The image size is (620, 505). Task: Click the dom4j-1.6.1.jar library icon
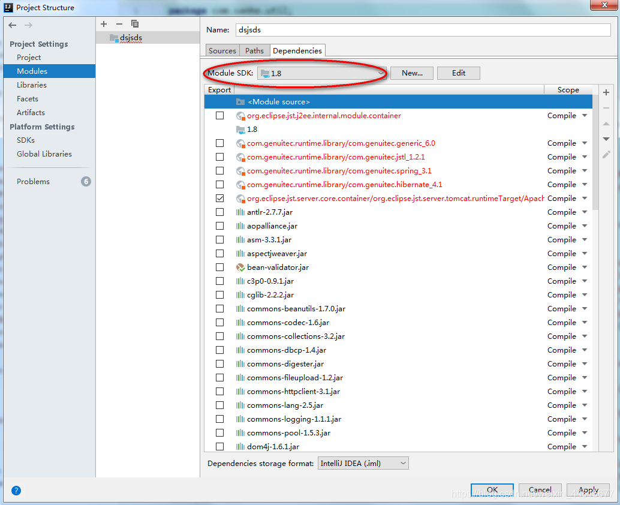(x=240, y=447)
